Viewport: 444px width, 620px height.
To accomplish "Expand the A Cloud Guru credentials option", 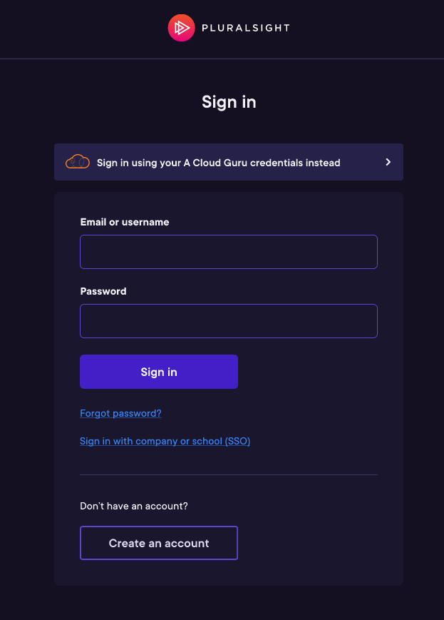I will [228, 162].
